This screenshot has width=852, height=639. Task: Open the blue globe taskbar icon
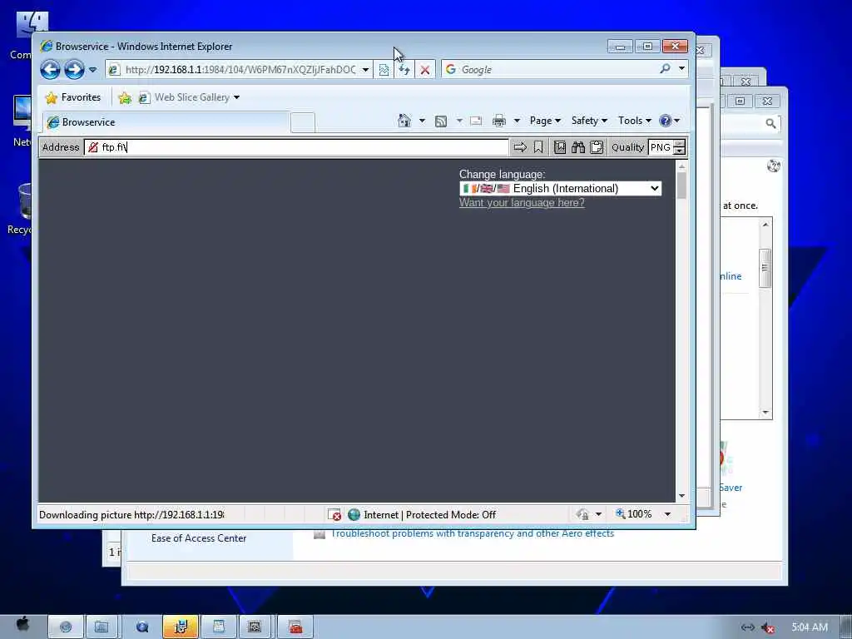click(142, 627)
